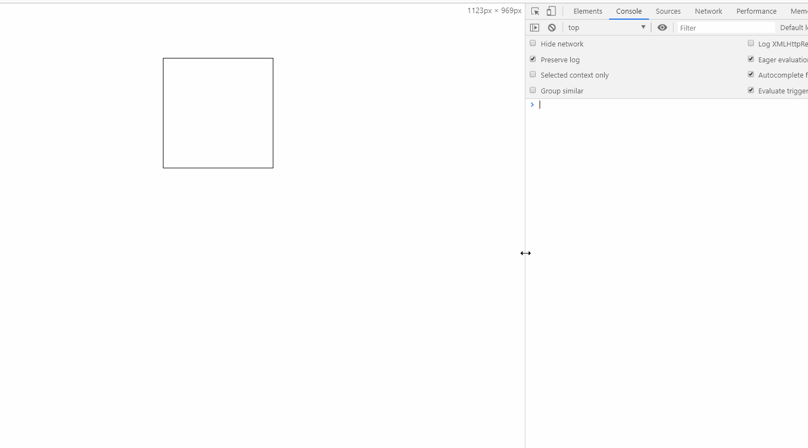Create live expression with eye icon
The image size is (808, 448).
[x=662, y=27]
